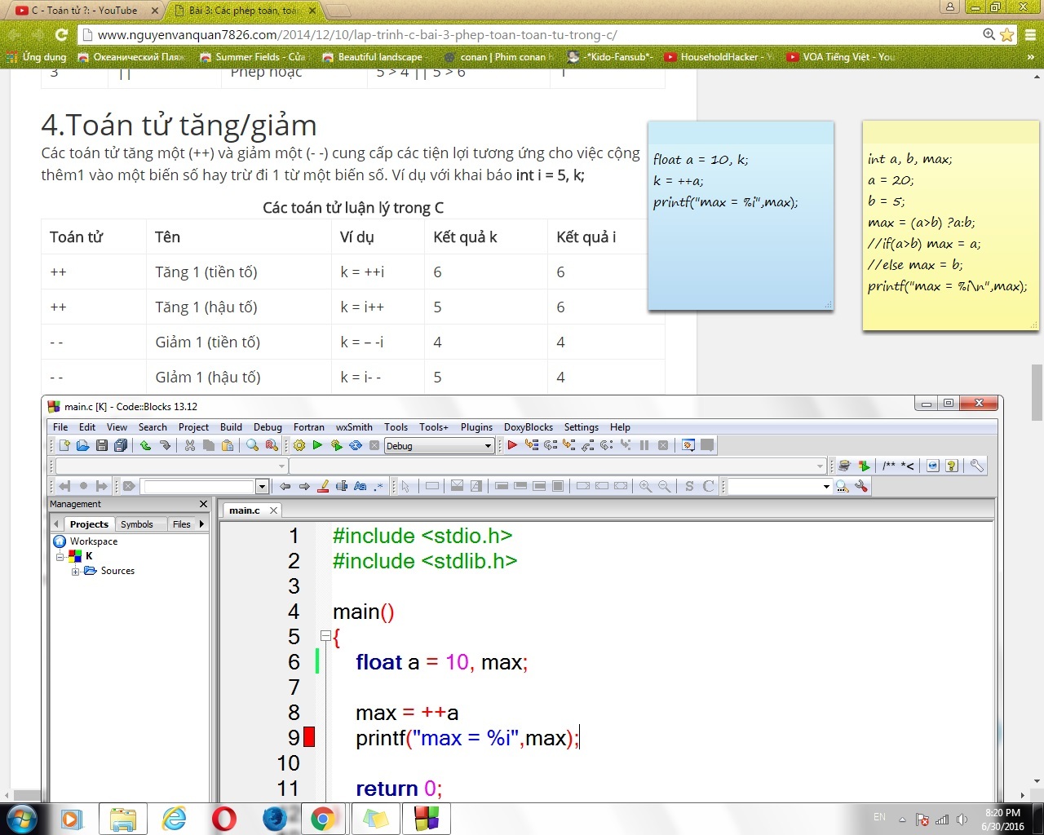Viewport: 1044px width, 835px height.
Task: Toggle highlight marker in search toolbar
Action: click(x=323, y=486)
